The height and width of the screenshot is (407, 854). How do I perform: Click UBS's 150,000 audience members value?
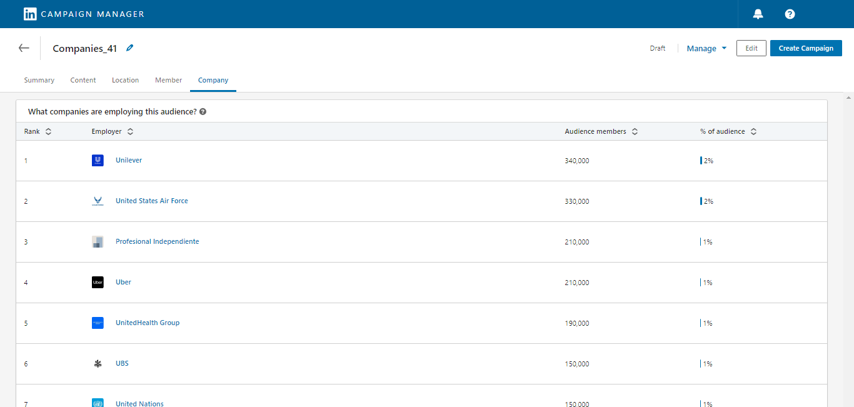point(577,364)
